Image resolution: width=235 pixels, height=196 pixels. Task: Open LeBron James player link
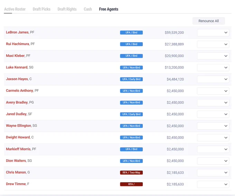point(17,32)
